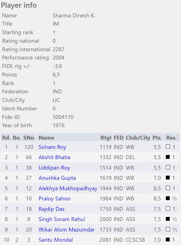Screen dimensions: 181x245
Task: Open Akshit Bhatia player page
Action: pyautogui.click(x=54, y=157)
